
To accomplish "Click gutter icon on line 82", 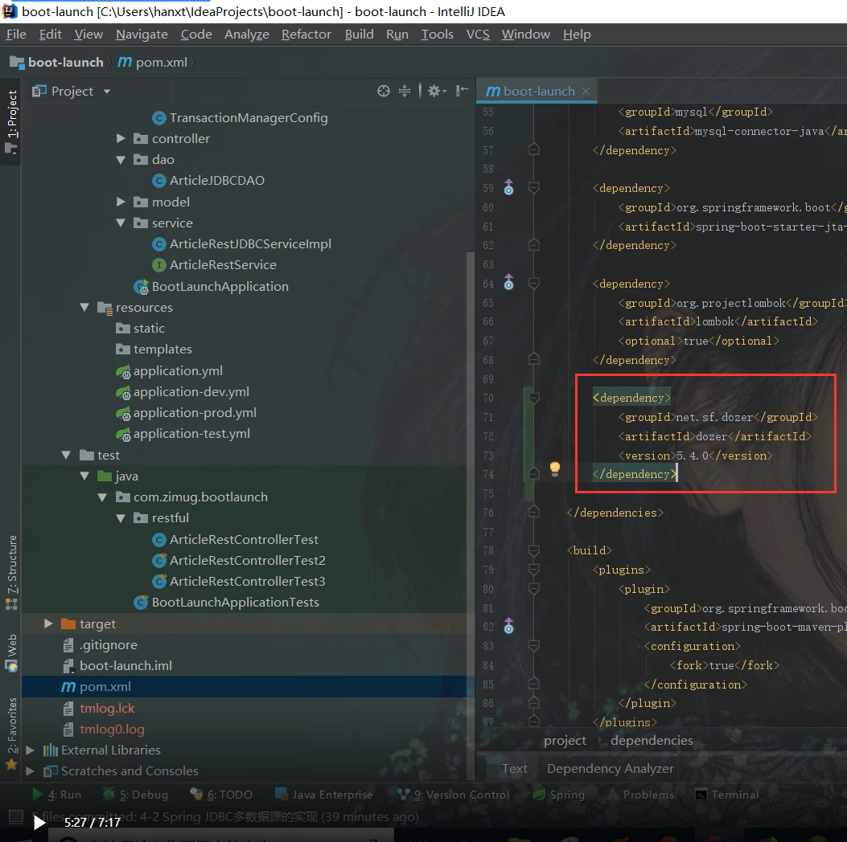I will click(x=509, y=626).
